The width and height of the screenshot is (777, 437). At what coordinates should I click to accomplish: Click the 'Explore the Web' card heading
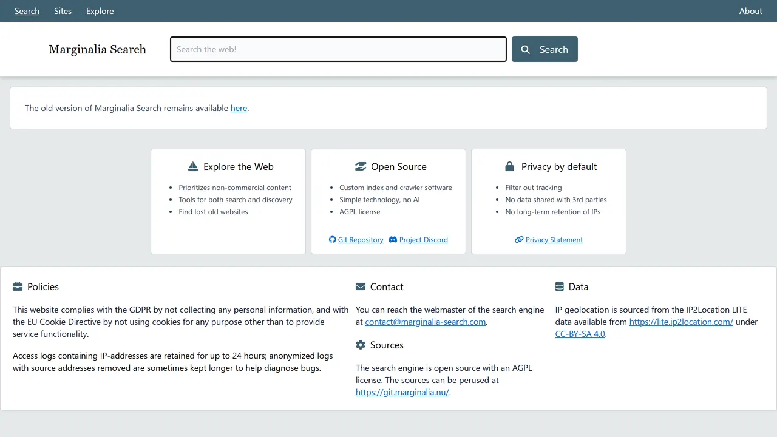point(239,166)
